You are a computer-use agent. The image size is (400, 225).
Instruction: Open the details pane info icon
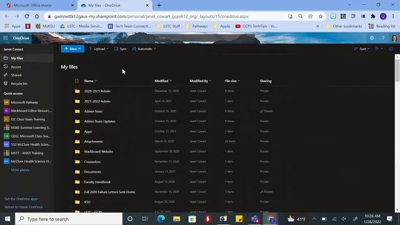391,49
